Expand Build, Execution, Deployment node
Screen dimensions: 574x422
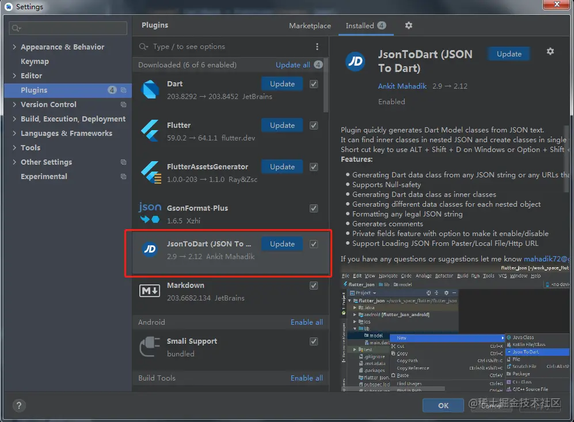(14, 119)
